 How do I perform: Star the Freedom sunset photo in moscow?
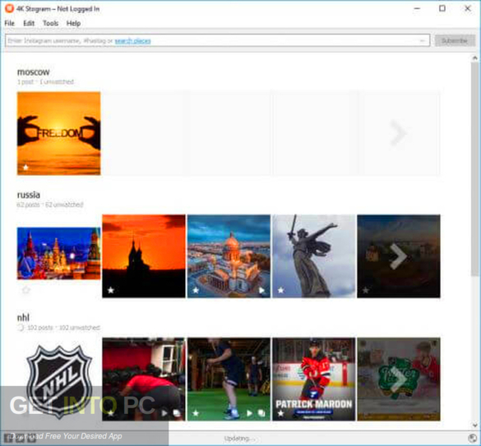pos(25,168)
